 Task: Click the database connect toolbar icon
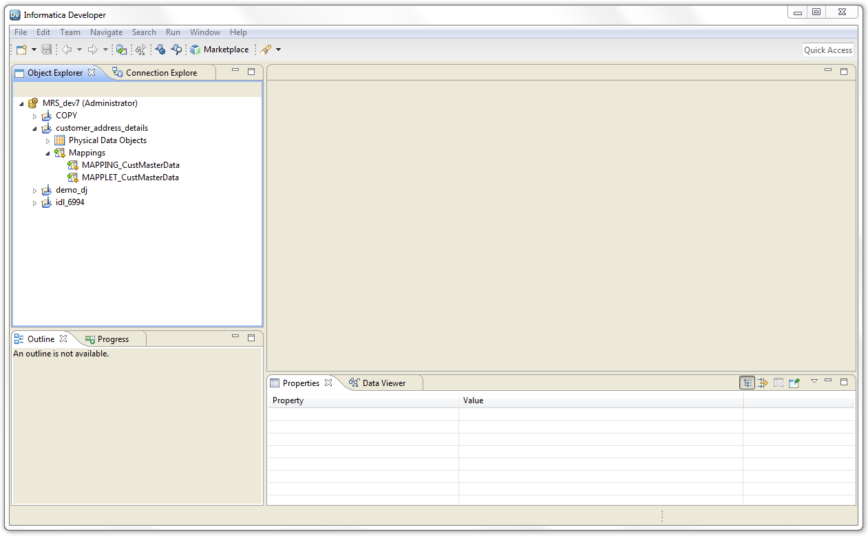coord(121,50)
